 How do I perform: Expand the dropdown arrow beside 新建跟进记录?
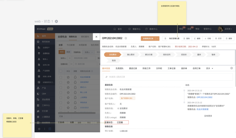pyautogui.click(x=157, y=39)
